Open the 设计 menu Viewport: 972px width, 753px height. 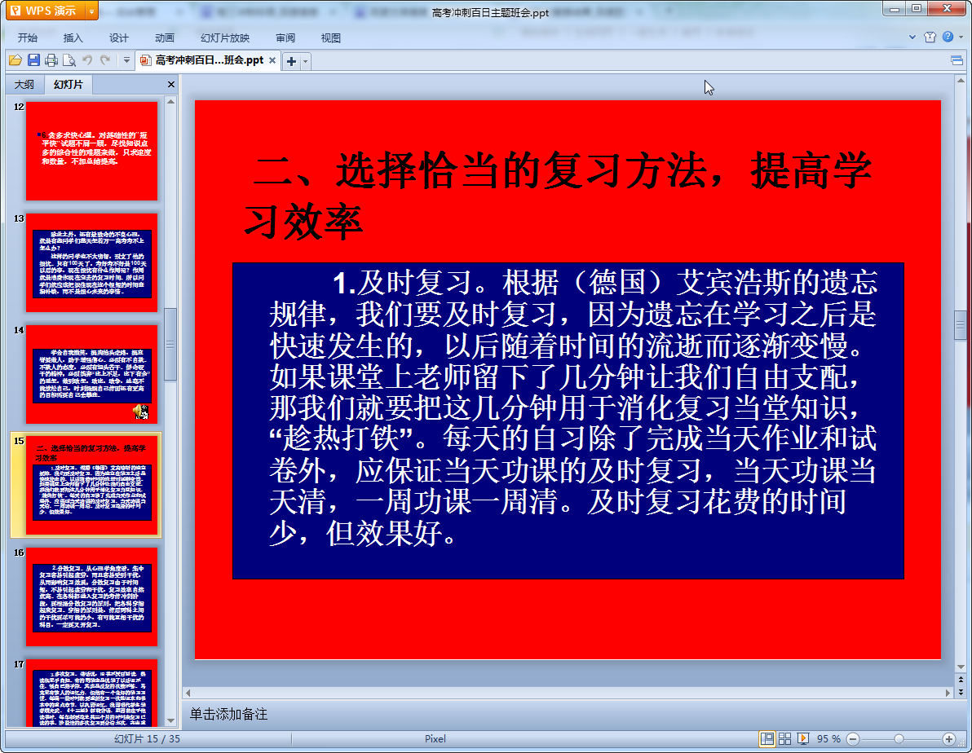(118, 37)
